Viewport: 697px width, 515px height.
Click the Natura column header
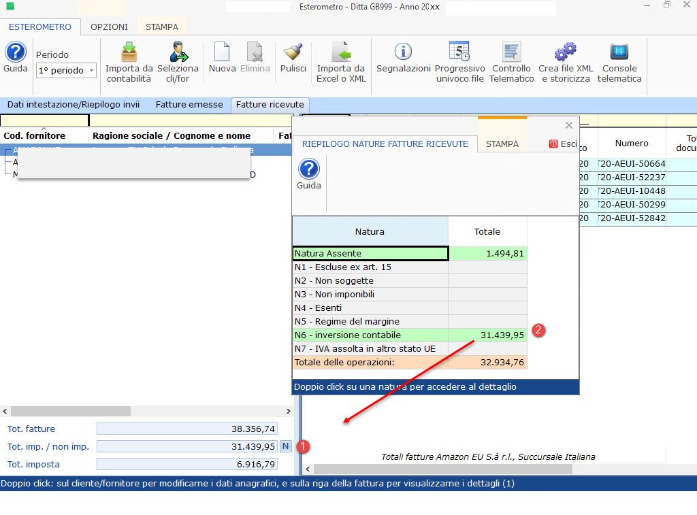[x=370, y=231]
